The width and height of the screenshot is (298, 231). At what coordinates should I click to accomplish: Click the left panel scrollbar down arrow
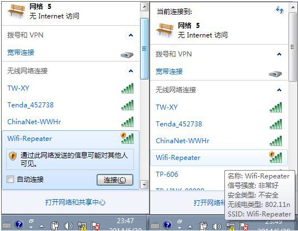coord(145,185)
